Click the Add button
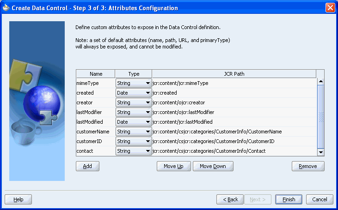 [87, 166]
